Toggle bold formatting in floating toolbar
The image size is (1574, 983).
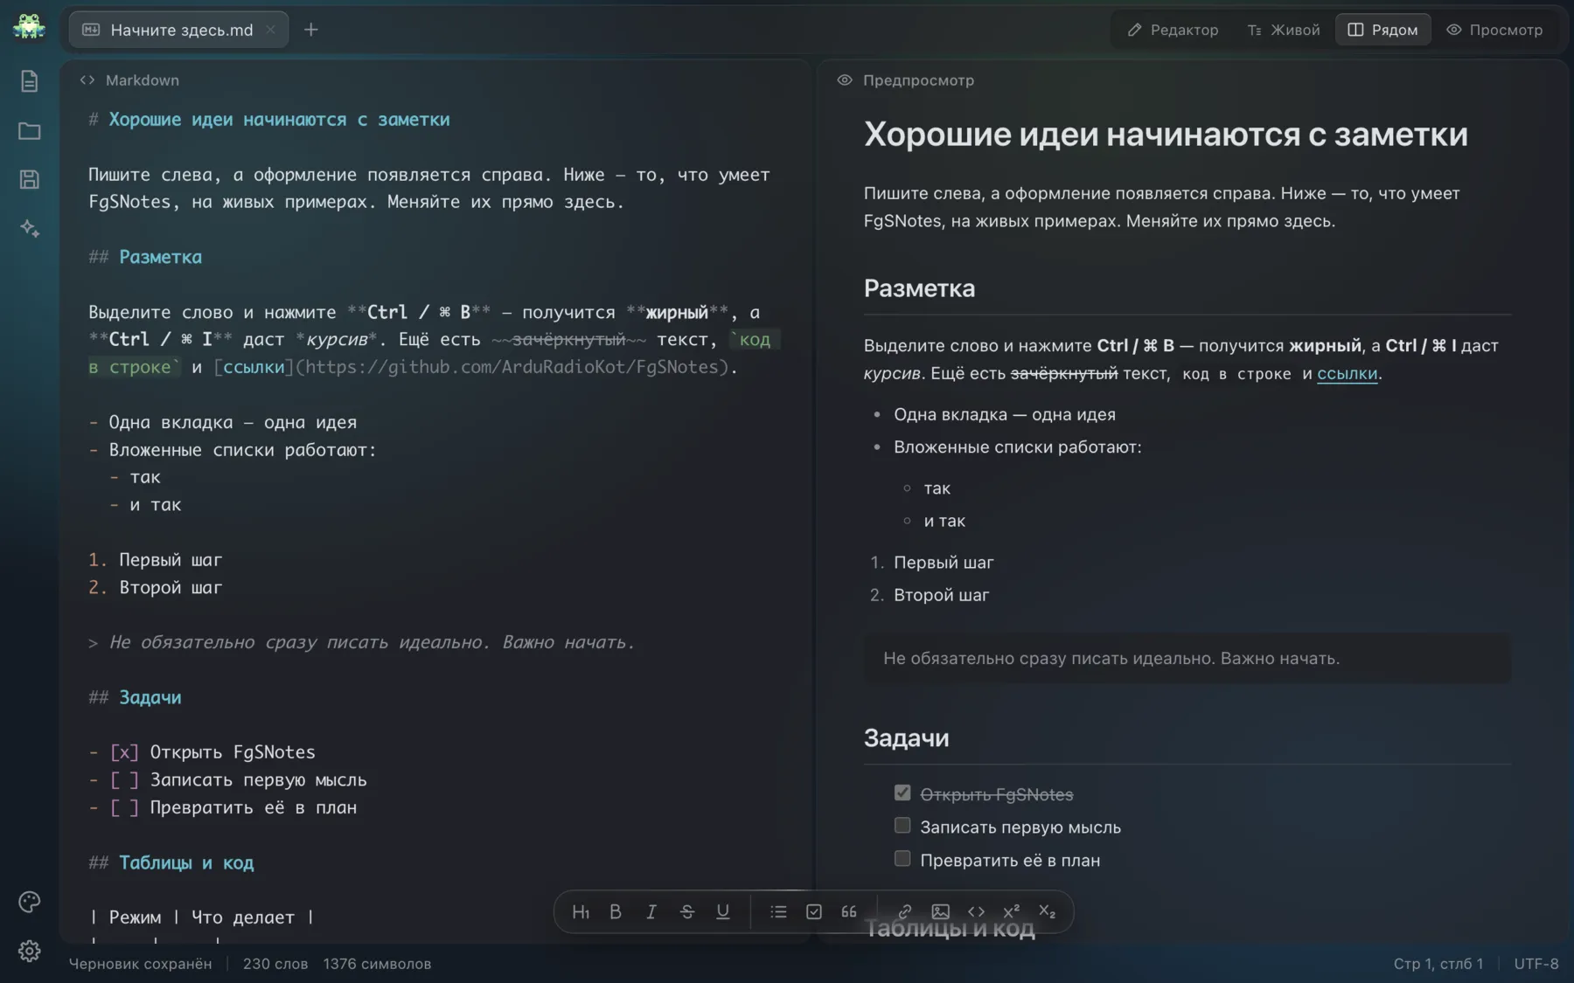pos(616,911)
